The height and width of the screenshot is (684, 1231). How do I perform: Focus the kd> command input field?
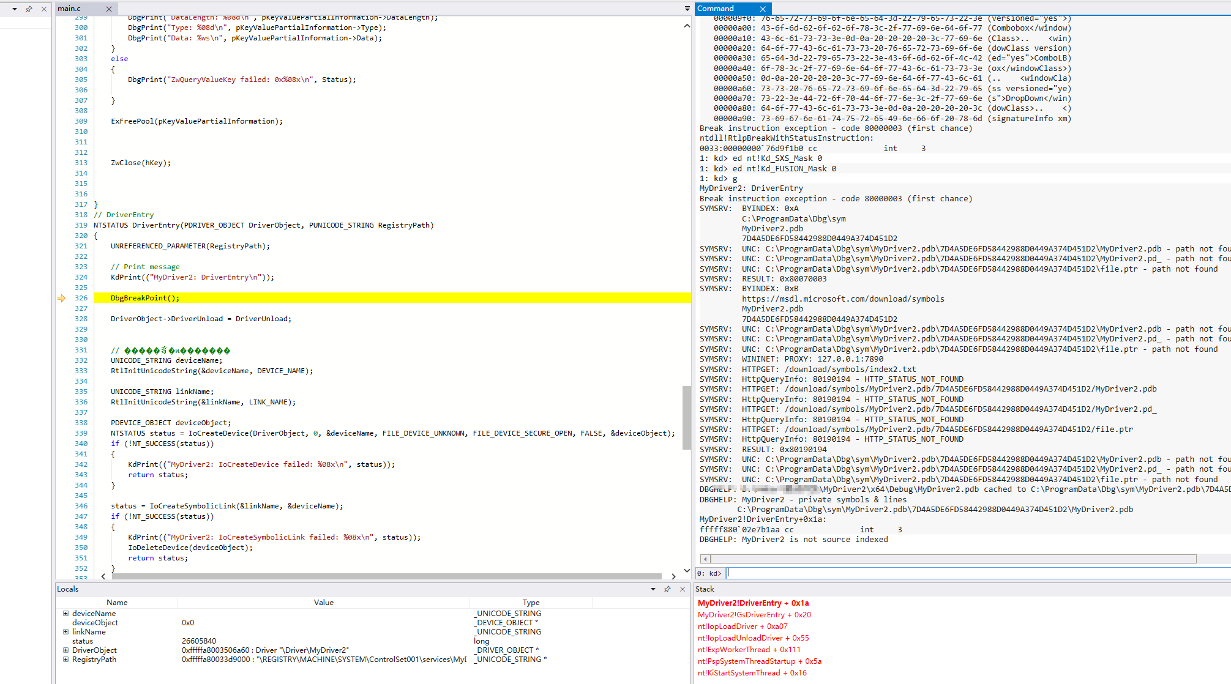(978, 573)
